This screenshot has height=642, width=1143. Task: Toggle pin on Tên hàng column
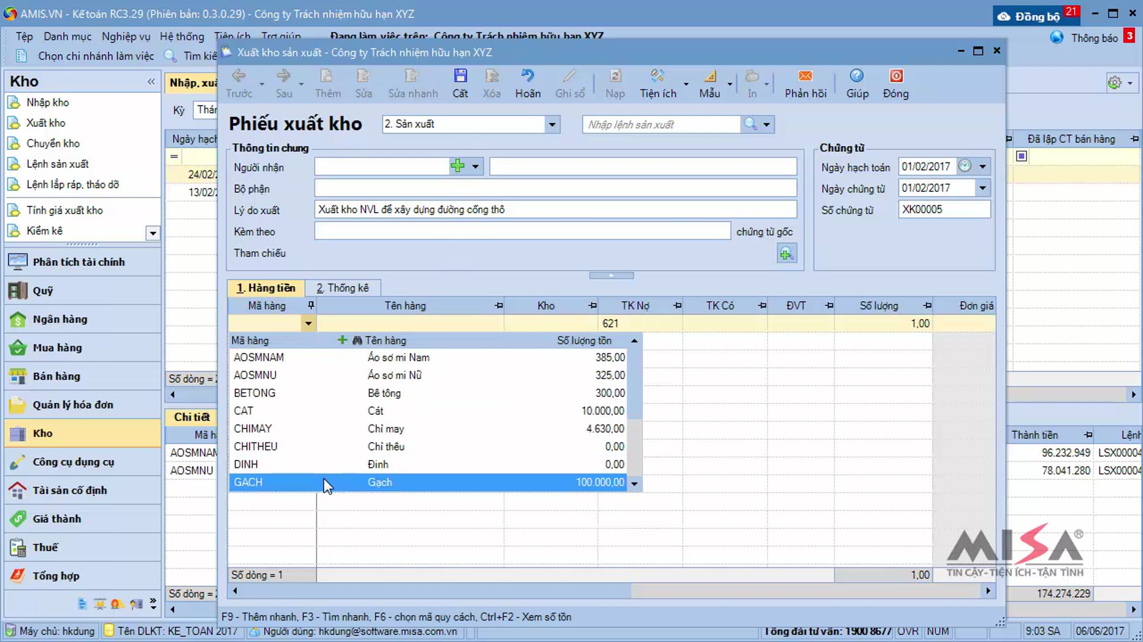click(499, 305)
